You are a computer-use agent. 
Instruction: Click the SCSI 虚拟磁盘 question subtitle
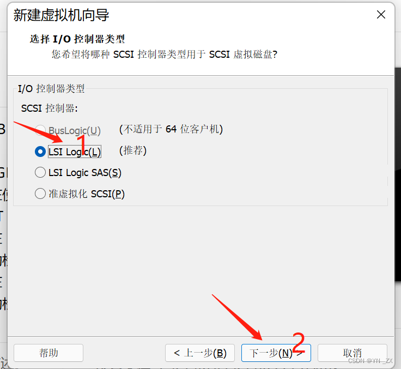(165, 55)
